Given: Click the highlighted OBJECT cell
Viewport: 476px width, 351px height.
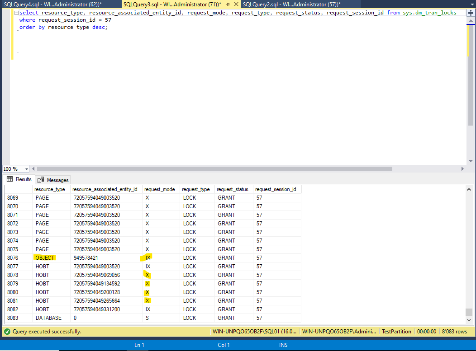Looking at the screenshot, I should (45, 258).
